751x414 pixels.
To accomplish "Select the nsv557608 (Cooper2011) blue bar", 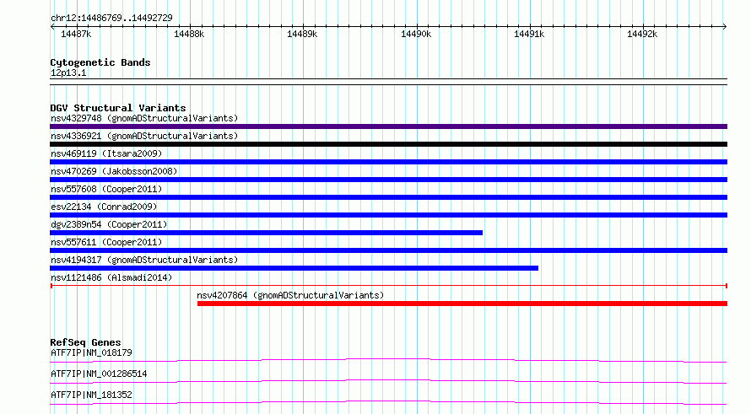I will pyautogui.click(x=388, y=197).
